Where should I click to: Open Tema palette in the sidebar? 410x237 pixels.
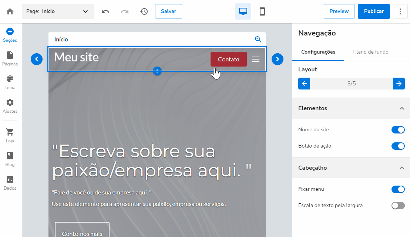click(x=10, y=82)
